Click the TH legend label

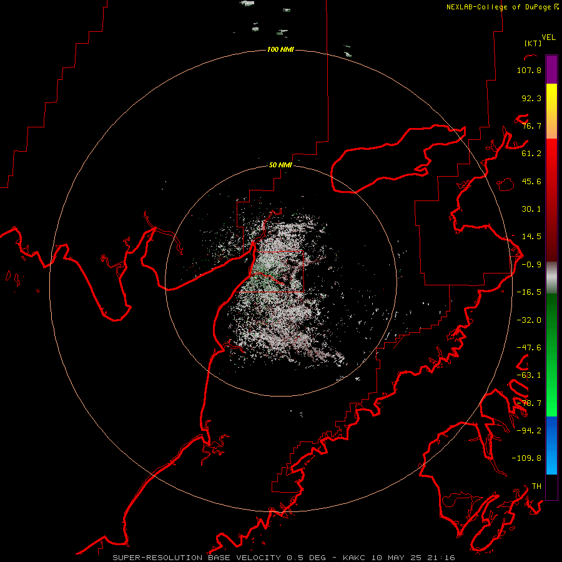pos(536,486)
